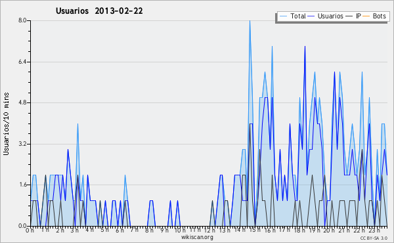Click the 10 h x-axis label

pyautogui.click(x=179, y=230)
